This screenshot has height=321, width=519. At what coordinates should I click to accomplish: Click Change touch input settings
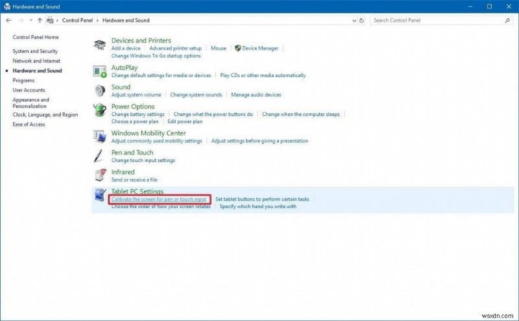(x=143, y=161)
